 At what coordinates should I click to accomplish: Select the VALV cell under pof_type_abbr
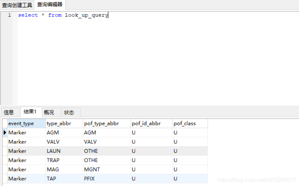click(107, 142)
